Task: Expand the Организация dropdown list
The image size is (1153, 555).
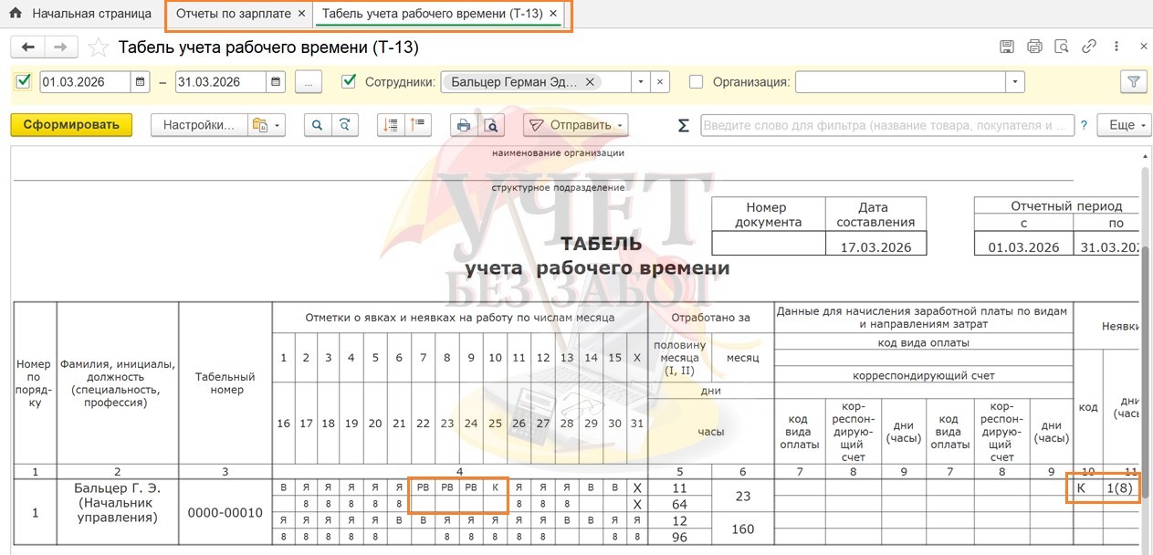Action: [1015, 82]
